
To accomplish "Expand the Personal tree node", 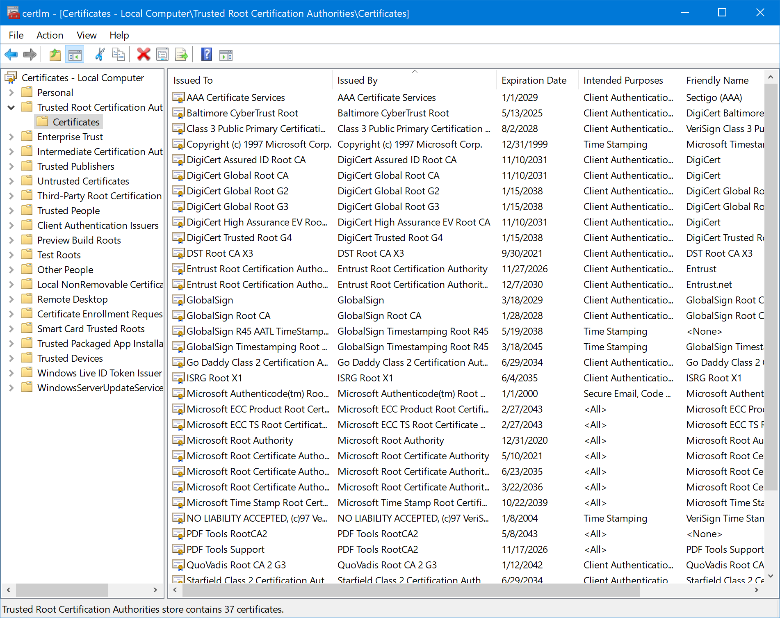I will click(11, 93).
